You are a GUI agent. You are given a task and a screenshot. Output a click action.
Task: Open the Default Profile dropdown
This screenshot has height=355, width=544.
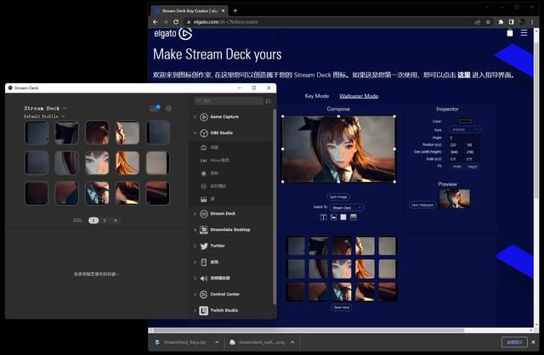coord(44,116)
